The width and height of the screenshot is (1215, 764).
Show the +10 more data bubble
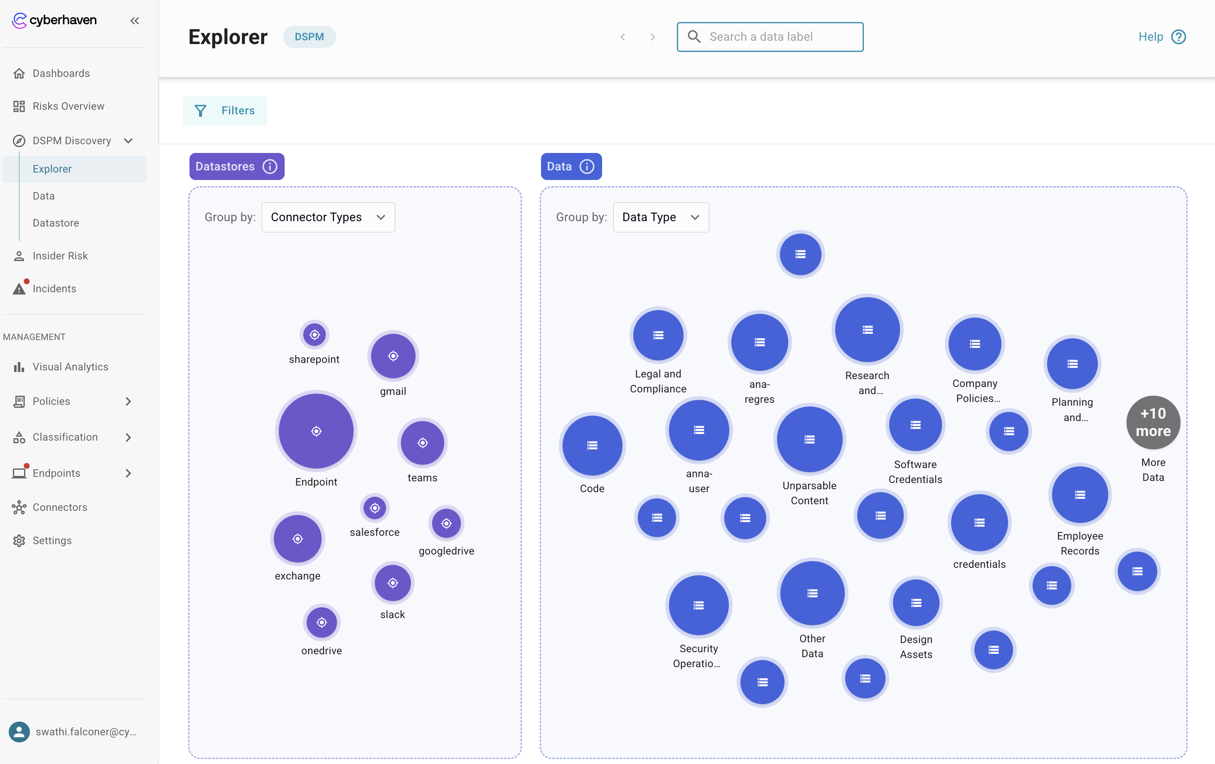point(1153,422)
